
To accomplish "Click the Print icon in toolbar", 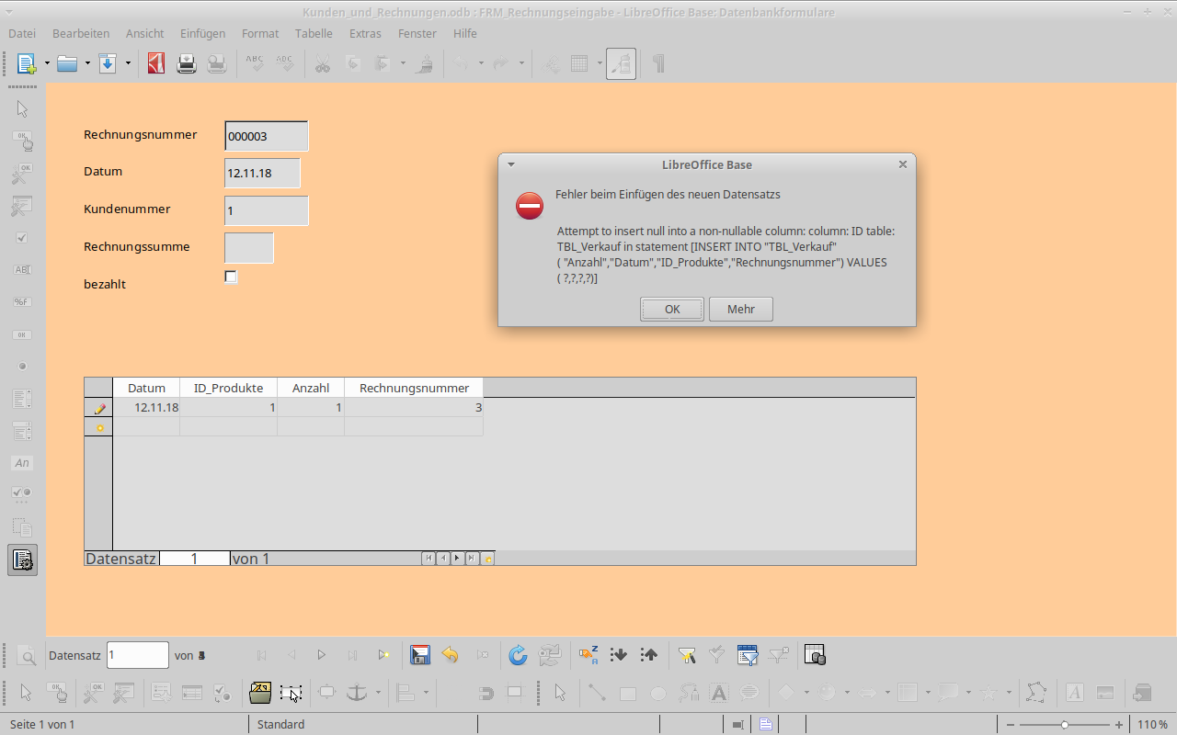I will 187,63.
